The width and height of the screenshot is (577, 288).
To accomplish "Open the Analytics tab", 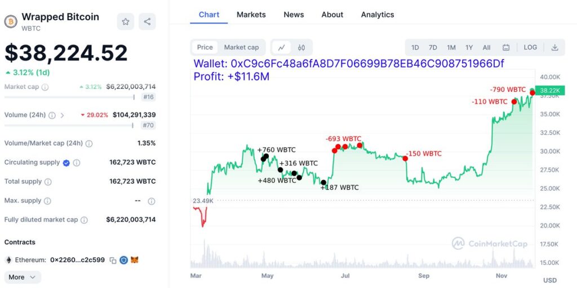I will click(378, 15).
